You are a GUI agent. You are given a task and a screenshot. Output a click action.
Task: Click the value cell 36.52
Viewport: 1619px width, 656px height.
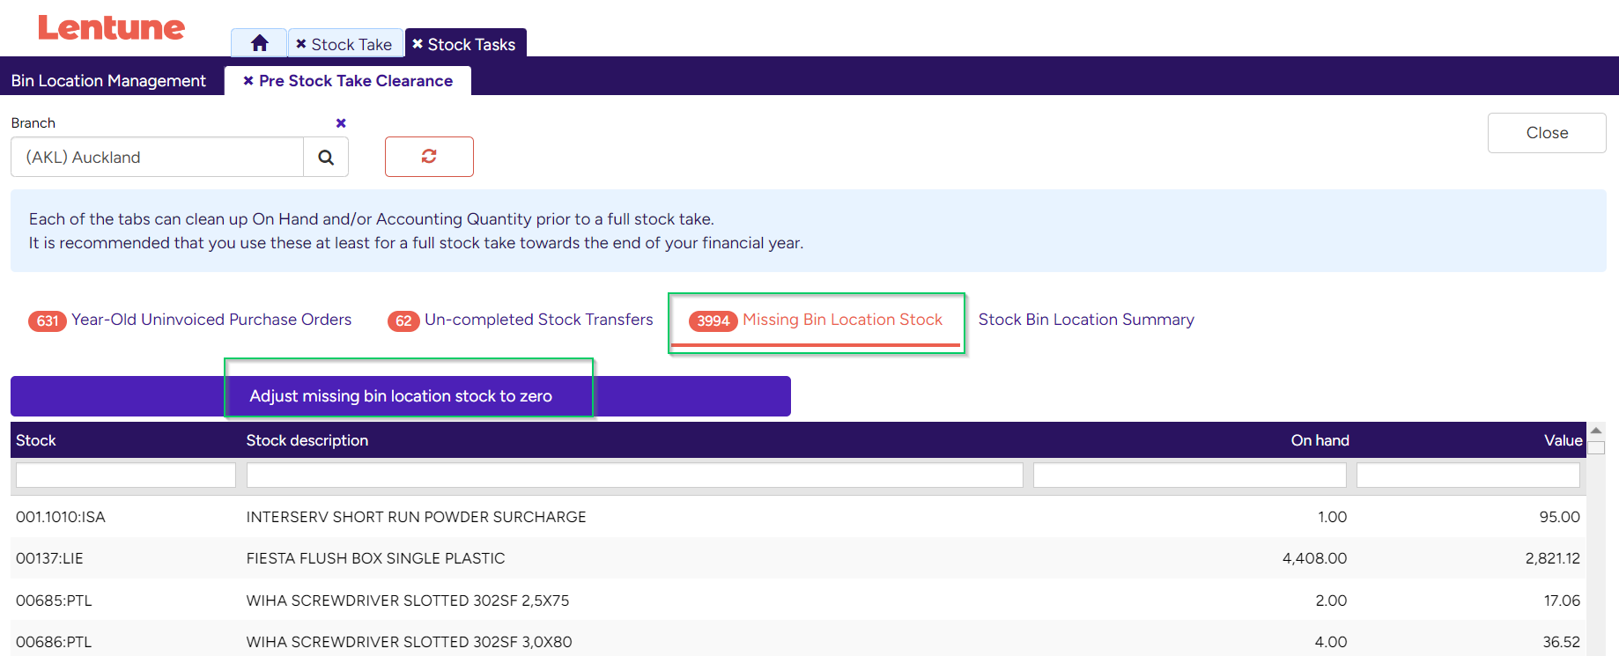[1561, 642]
